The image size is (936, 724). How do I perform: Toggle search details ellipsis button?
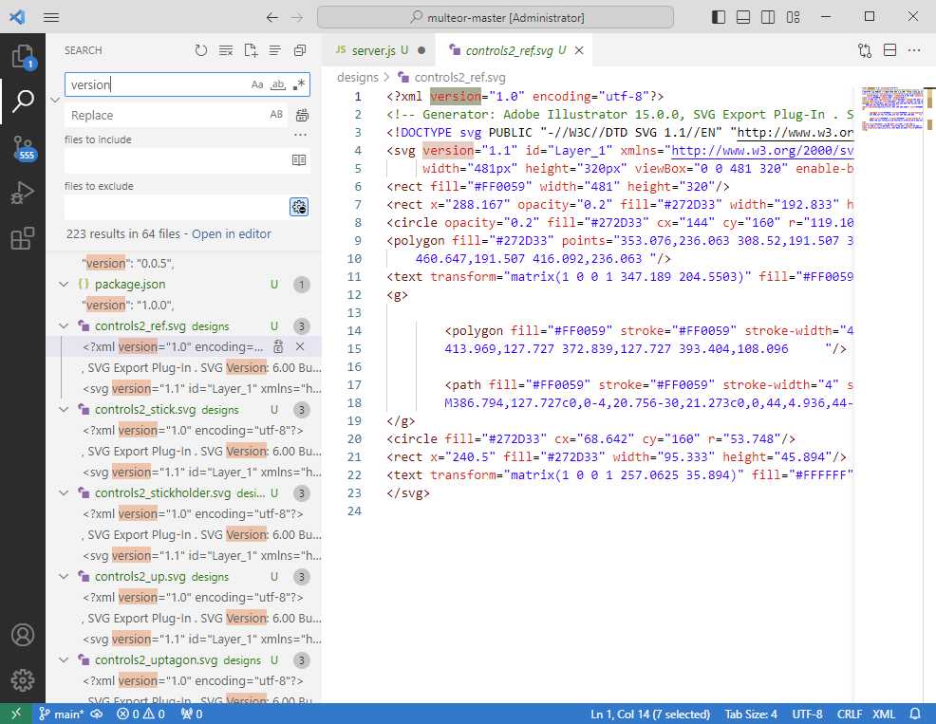(x=300, y=135)
